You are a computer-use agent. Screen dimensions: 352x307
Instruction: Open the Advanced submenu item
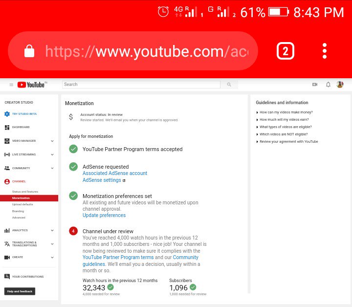point(19,218)
